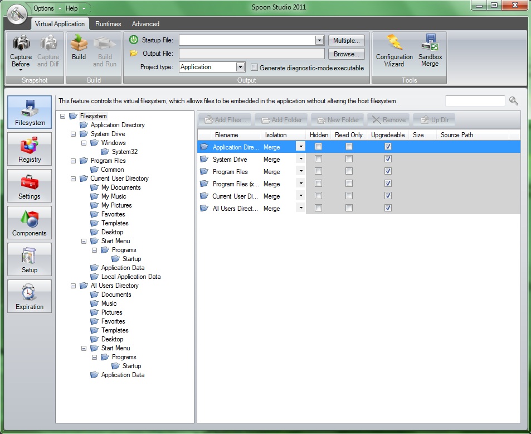Collapse the All Users Directory node
This screenshot has width=531, height=434.
pyautogui.click(x=73, y=286)
